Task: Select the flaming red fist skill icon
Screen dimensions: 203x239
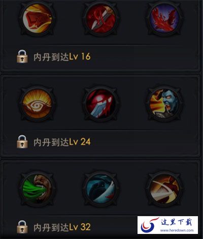Action: 38,18
